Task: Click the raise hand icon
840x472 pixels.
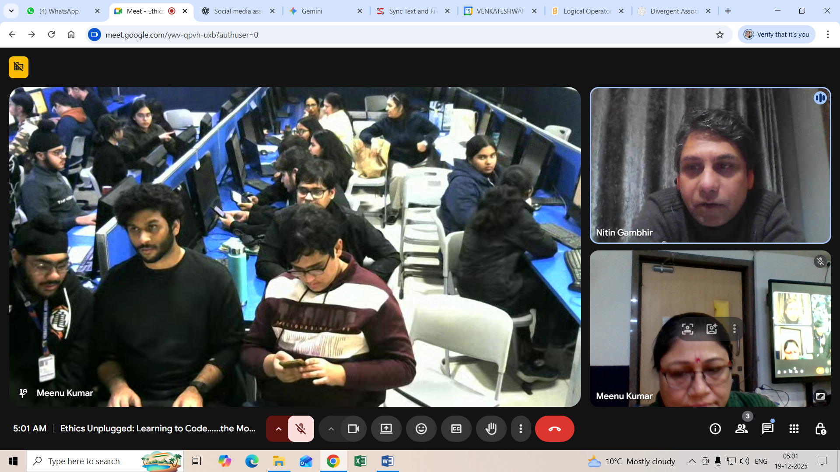Action: pyautogui.click(x=491, y=429)
